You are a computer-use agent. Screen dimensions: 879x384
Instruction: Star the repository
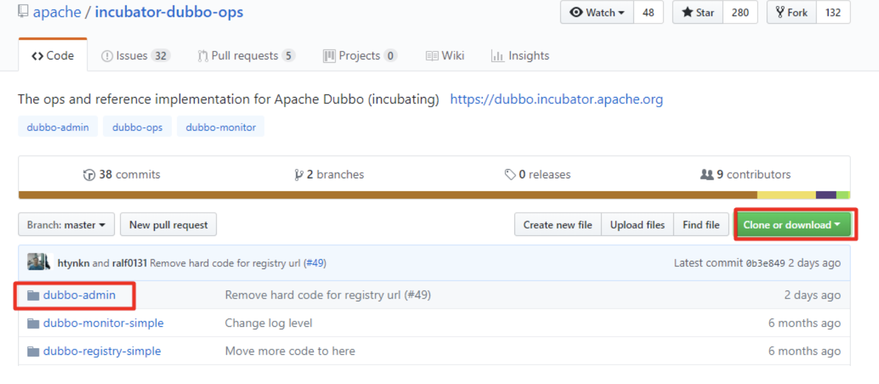[698, 12]
